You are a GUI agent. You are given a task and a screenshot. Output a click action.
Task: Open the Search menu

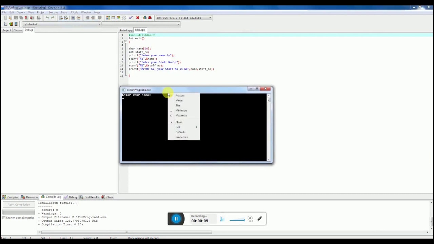[x=21, y=13]
